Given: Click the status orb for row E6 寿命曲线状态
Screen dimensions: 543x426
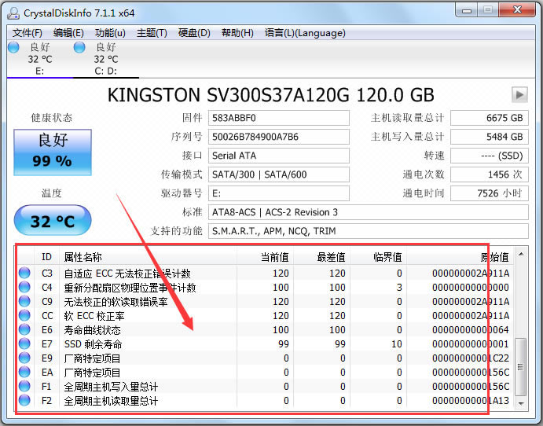Looking at the screenshot, I should tap(25, 330).
